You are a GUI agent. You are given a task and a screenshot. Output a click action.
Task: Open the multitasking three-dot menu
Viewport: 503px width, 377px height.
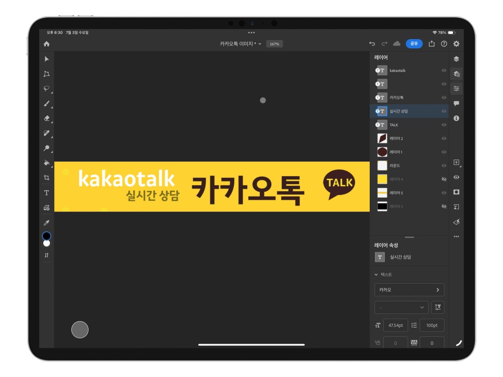[x=251, y=32]
